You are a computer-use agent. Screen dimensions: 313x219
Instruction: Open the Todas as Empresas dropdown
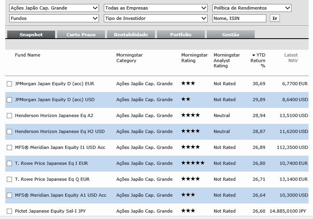(x=156, y=8)
